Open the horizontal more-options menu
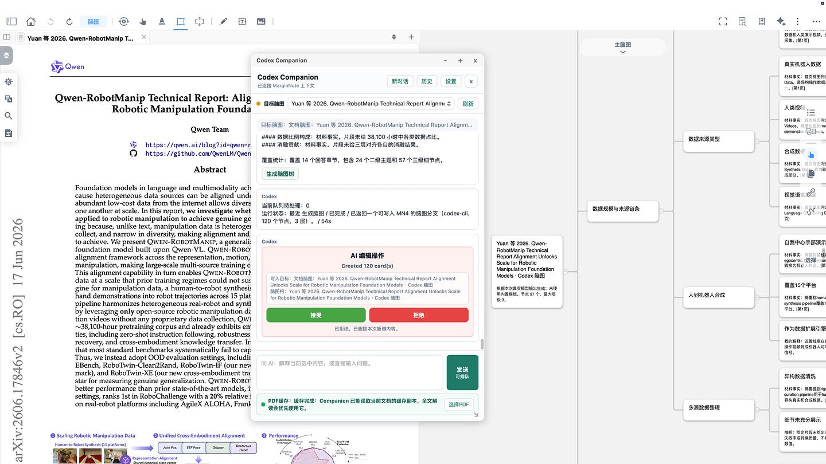 [816, 21]
